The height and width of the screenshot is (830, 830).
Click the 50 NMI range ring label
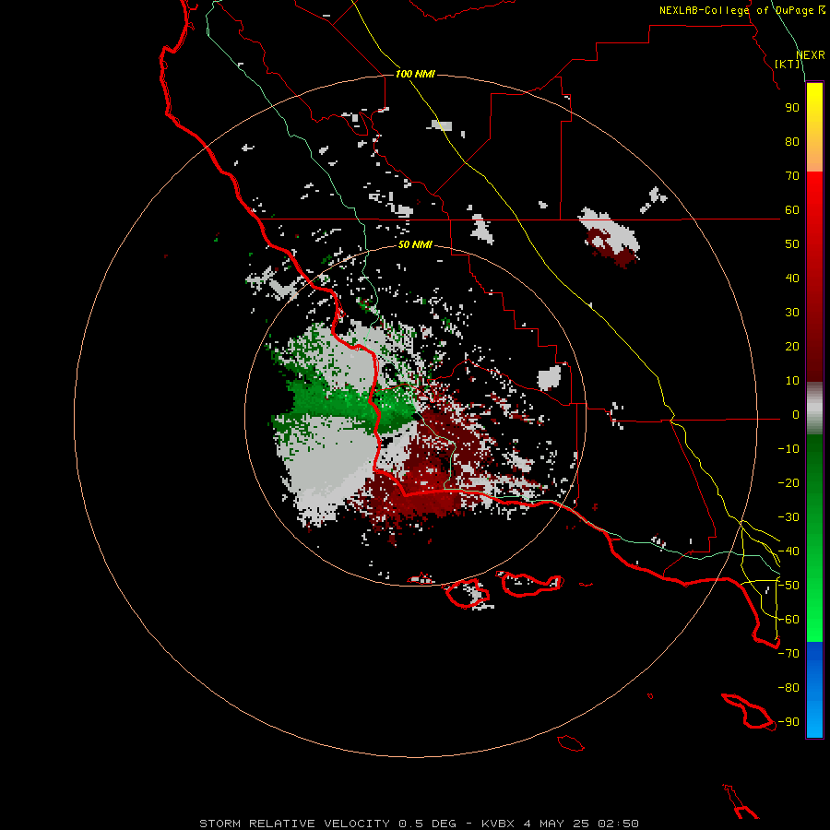[x=415, y=244]
